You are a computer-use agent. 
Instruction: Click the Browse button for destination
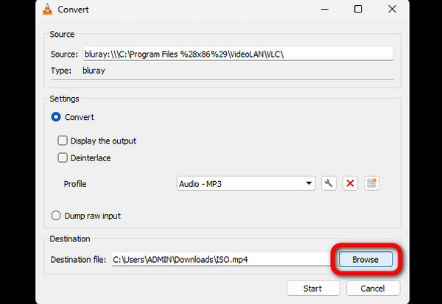[x=365, y=259]
